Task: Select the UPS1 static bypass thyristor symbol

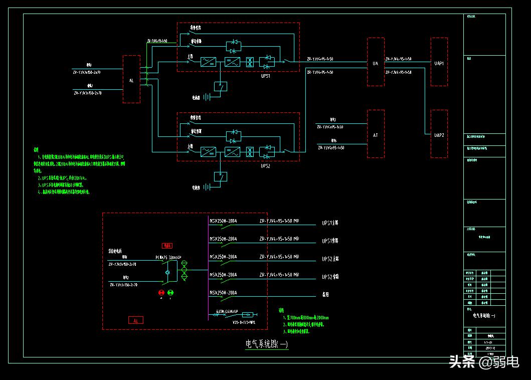Action: pos(234,47)
